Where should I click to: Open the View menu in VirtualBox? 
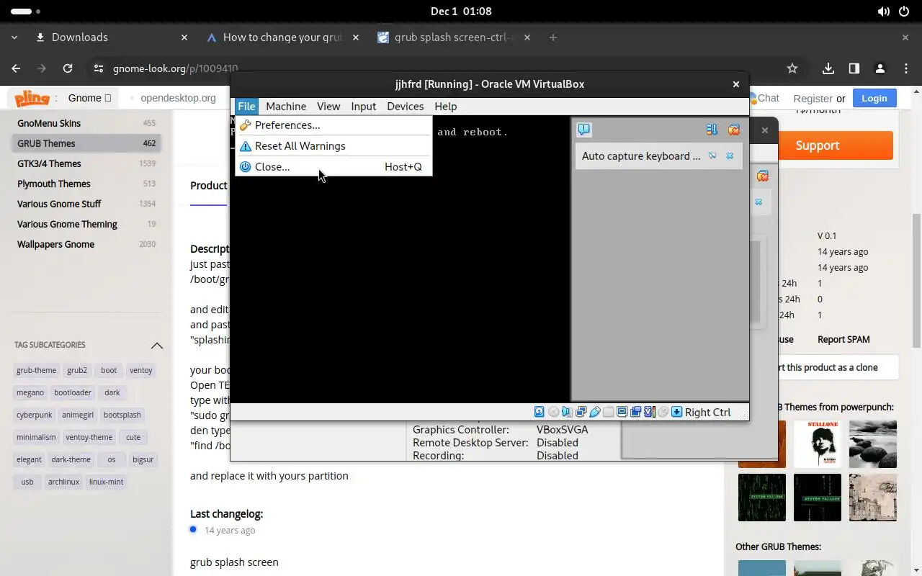328,106
